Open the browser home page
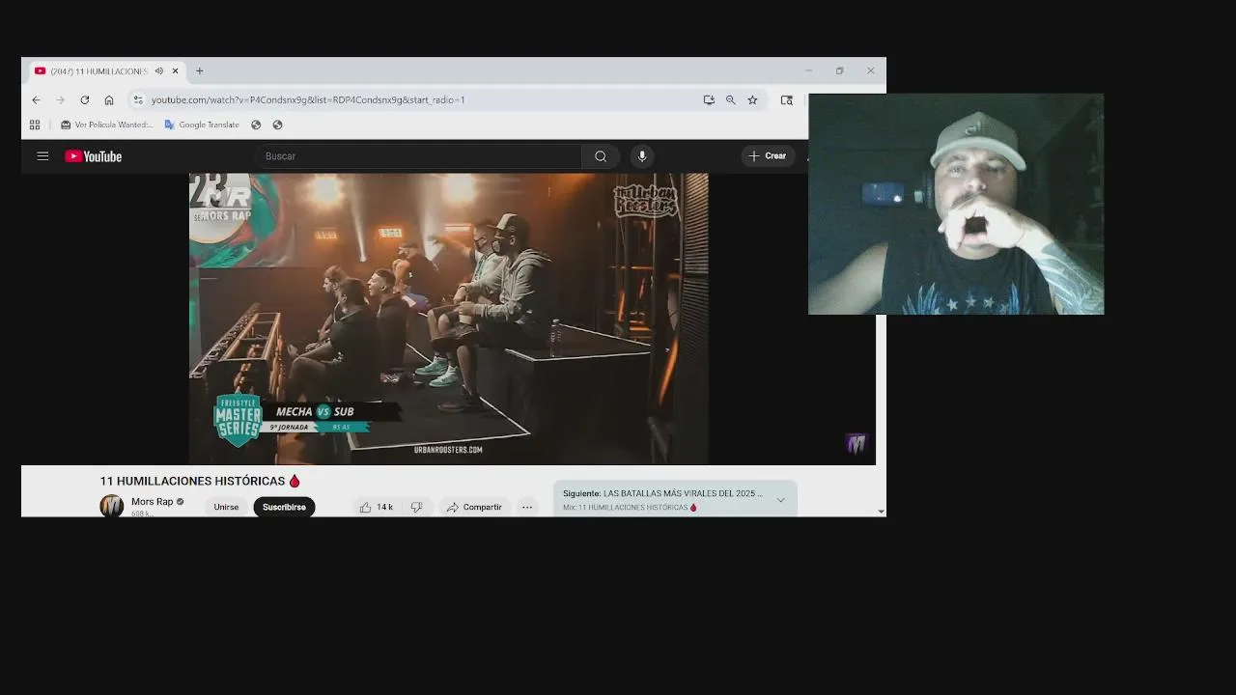1236x695 pixels. click(109, 99)
